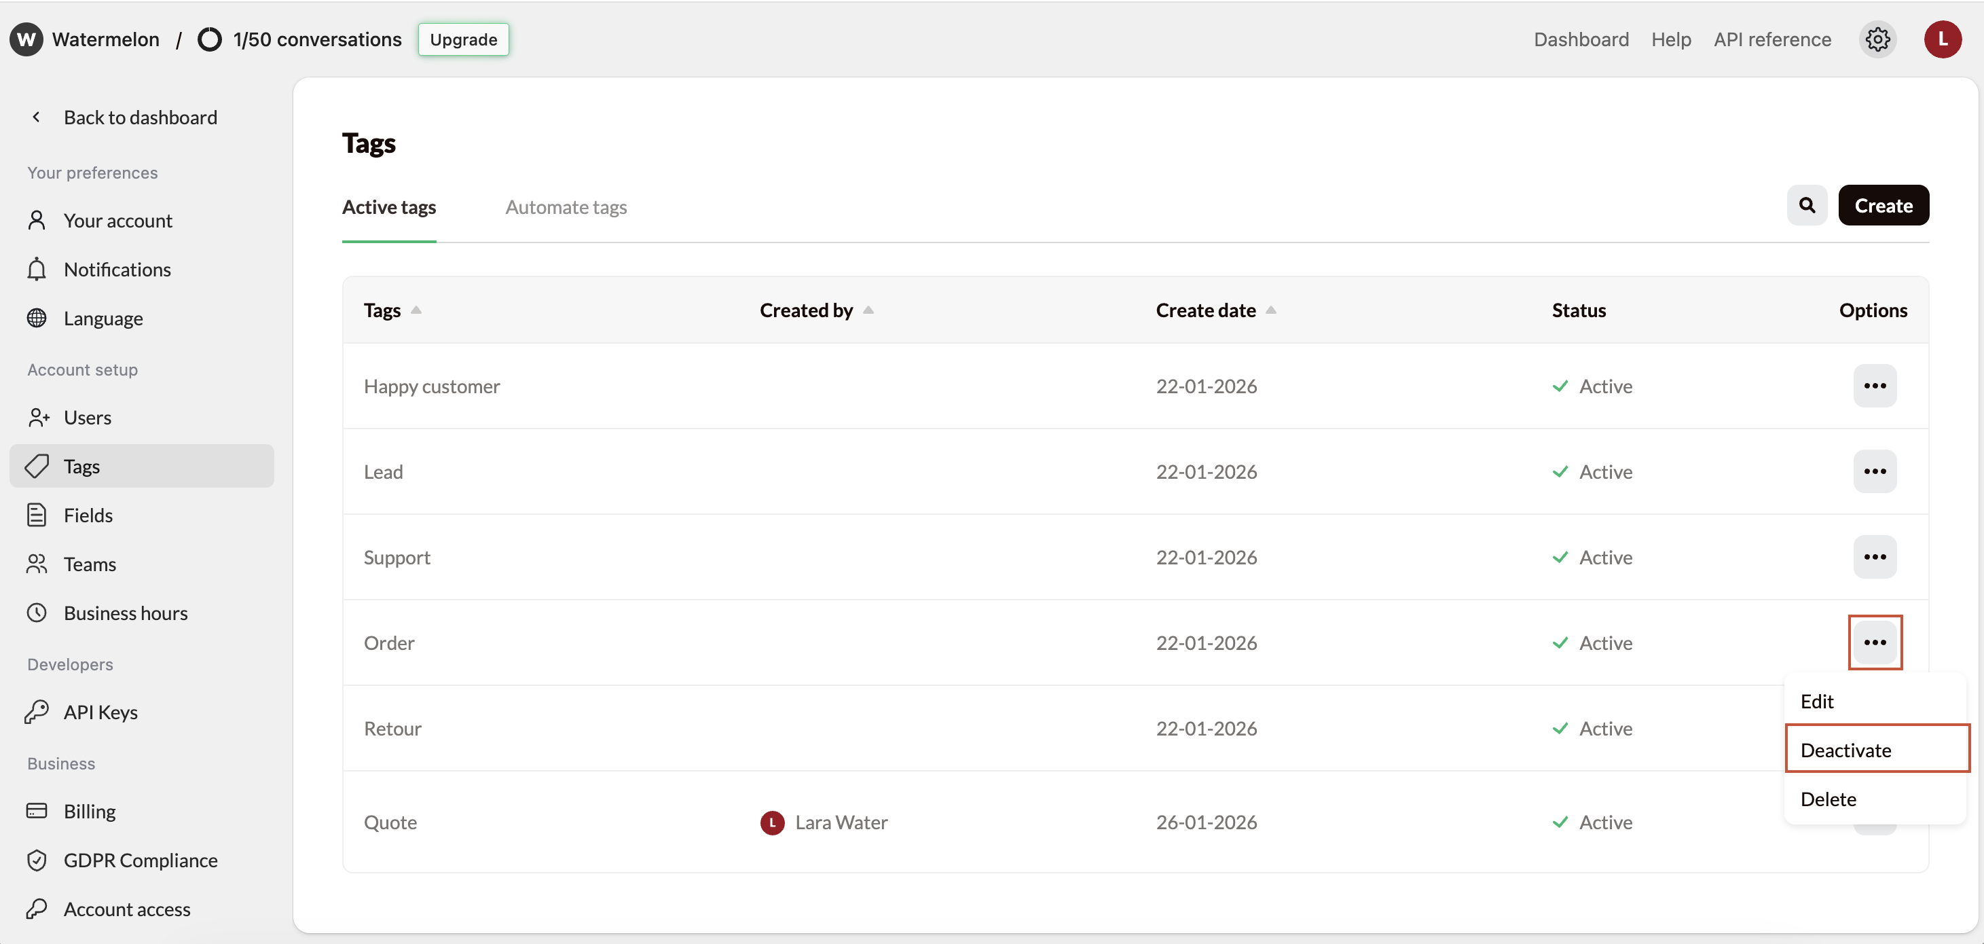The width and height of the screenshot is (1984, 944).
Task: Open the search icon beside Create
Action: pyautogui.click(x=1807, y=205)
